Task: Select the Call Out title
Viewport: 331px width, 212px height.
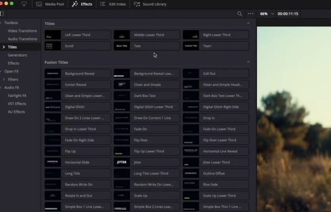Action: tap(216, 74)
